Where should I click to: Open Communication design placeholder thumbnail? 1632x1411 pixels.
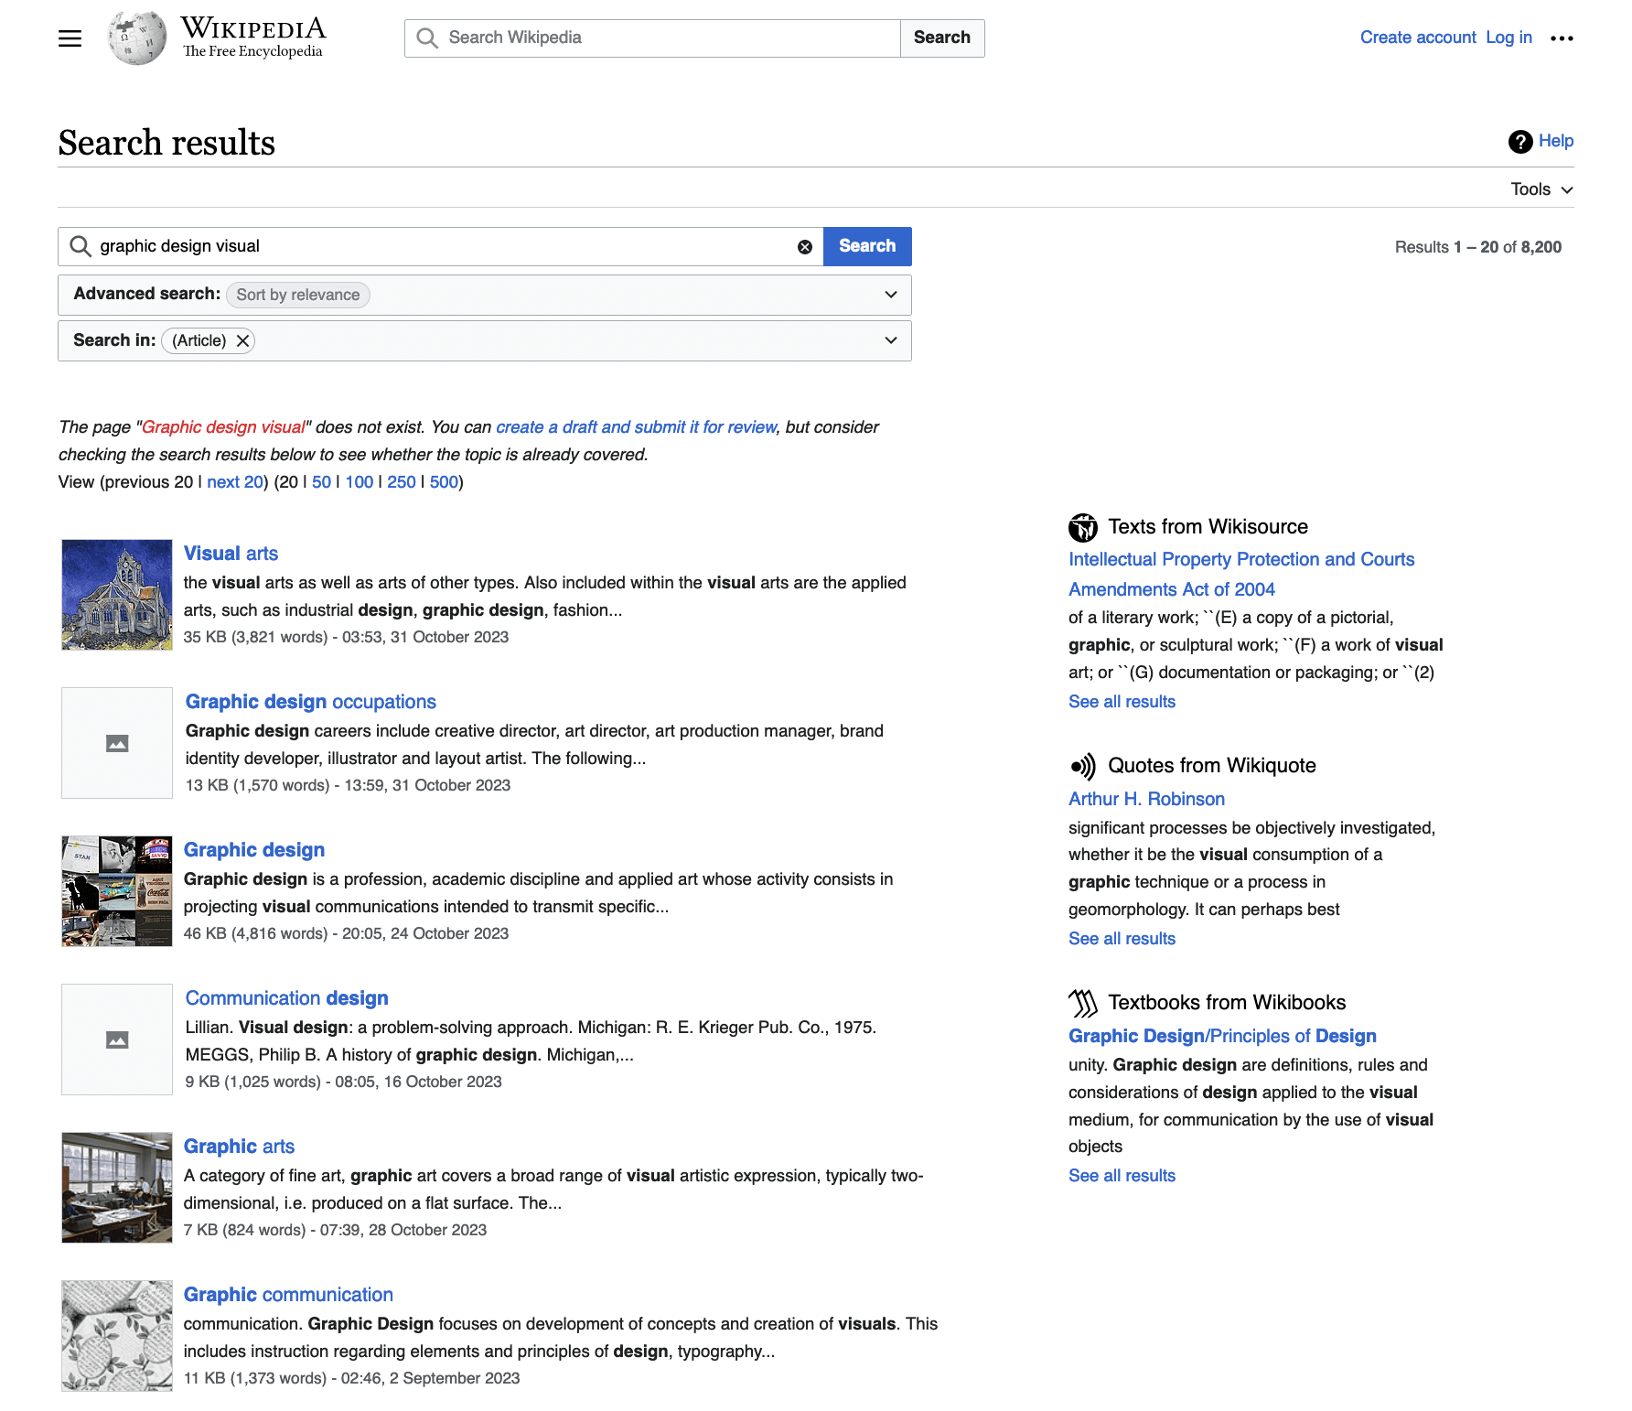pyautogui.click(x=117, y=1039)
